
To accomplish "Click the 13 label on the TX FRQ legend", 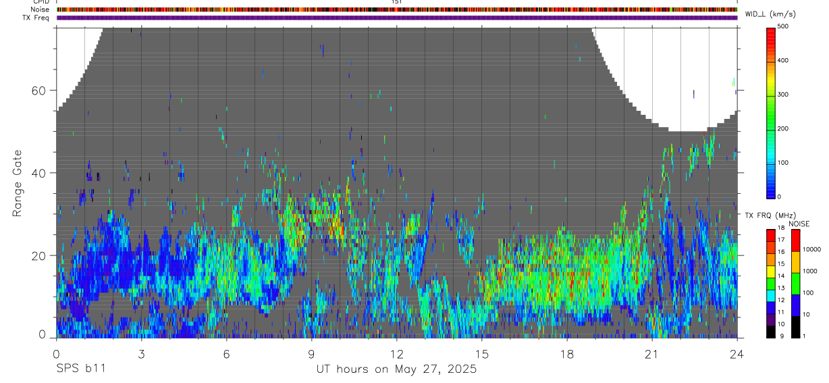I will pyautogui.click(x=782, y=288).
